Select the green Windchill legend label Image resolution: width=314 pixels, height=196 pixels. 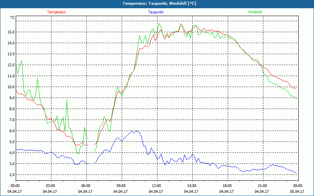click(x=255, y=12)
